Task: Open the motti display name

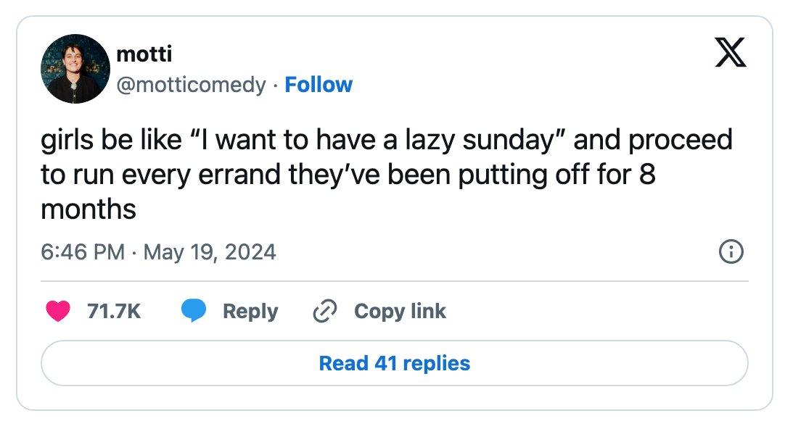Action: pyautogui.click(x=144, y=54)
